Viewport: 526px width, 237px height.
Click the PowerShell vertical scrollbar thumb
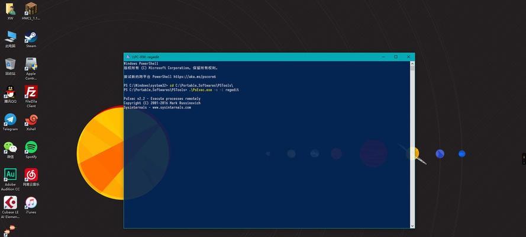tap(412, 68)
